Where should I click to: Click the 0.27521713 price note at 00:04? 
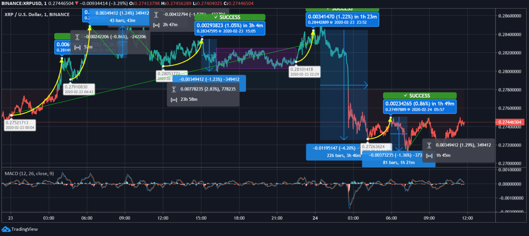coord(20,125)
